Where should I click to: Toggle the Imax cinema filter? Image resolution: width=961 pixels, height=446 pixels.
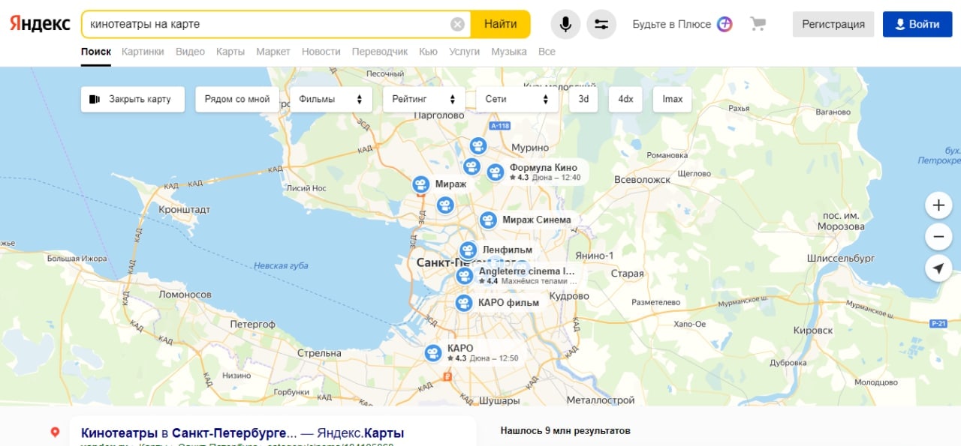(673, 99)
